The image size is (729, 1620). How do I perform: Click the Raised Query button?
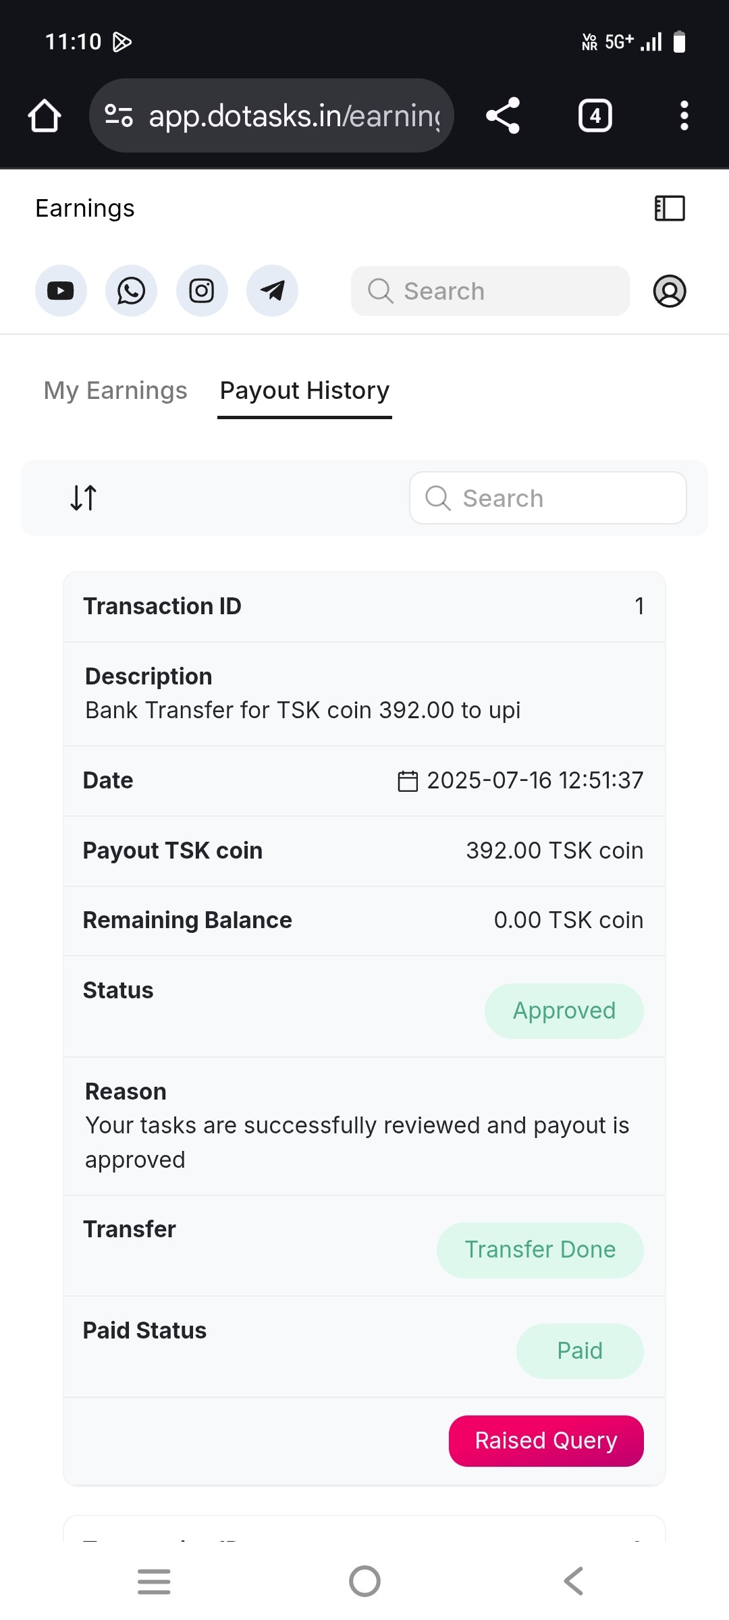pyautogui.click(x=545, y=1440)
